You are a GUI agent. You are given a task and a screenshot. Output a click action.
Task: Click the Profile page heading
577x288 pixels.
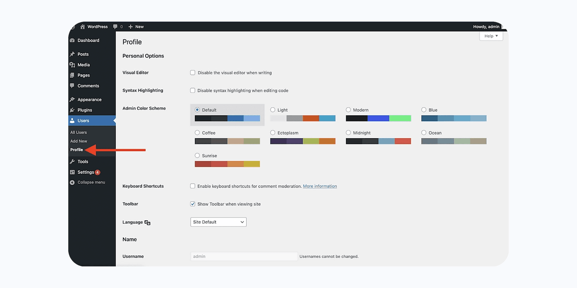click(132, 42)
